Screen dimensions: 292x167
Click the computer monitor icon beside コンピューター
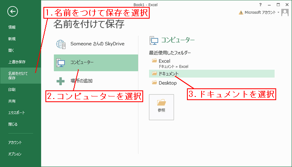pyautogui.click(x=61, y=62)
